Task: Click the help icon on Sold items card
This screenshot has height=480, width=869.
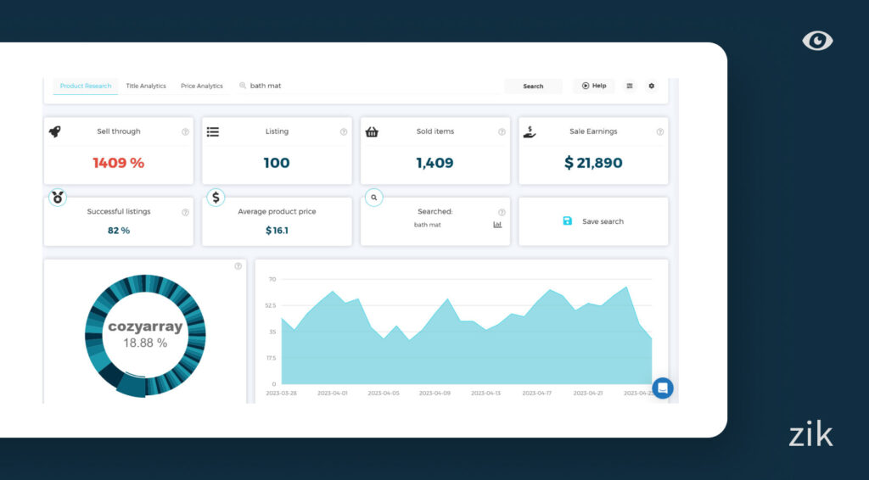Action: coord(502,131)
